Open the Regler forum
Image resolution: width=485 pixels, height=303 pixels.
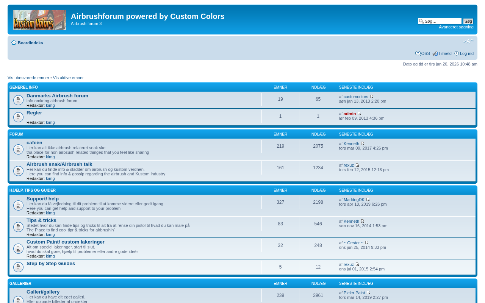(34, 113)
